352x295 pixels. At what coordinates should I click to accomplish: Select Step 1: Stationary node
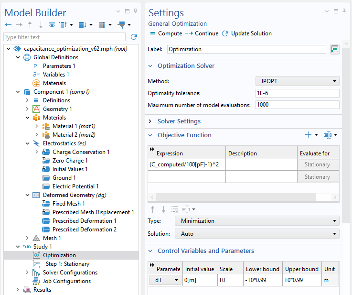click(x=67, y=264)
